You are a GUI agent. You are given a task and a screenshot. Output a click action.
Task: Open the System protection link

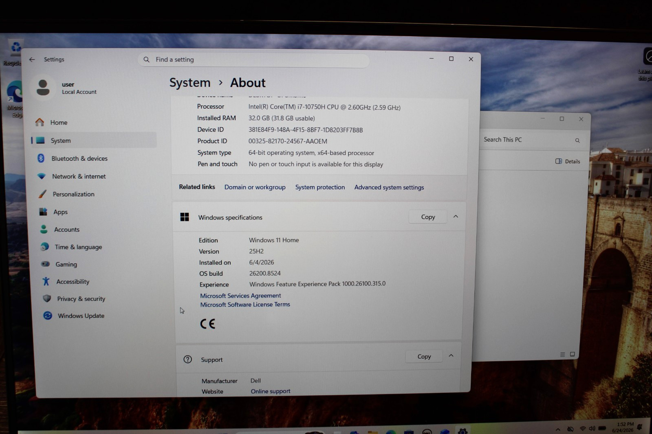(x=320, y=187)
